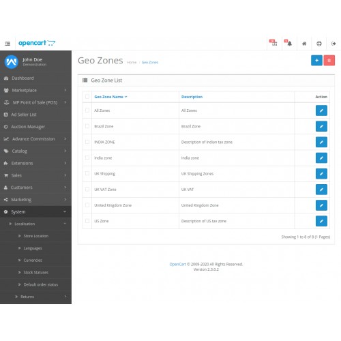Click the home icon in top bar
This screenshot has height=341, width=341.
click(304, 44)
